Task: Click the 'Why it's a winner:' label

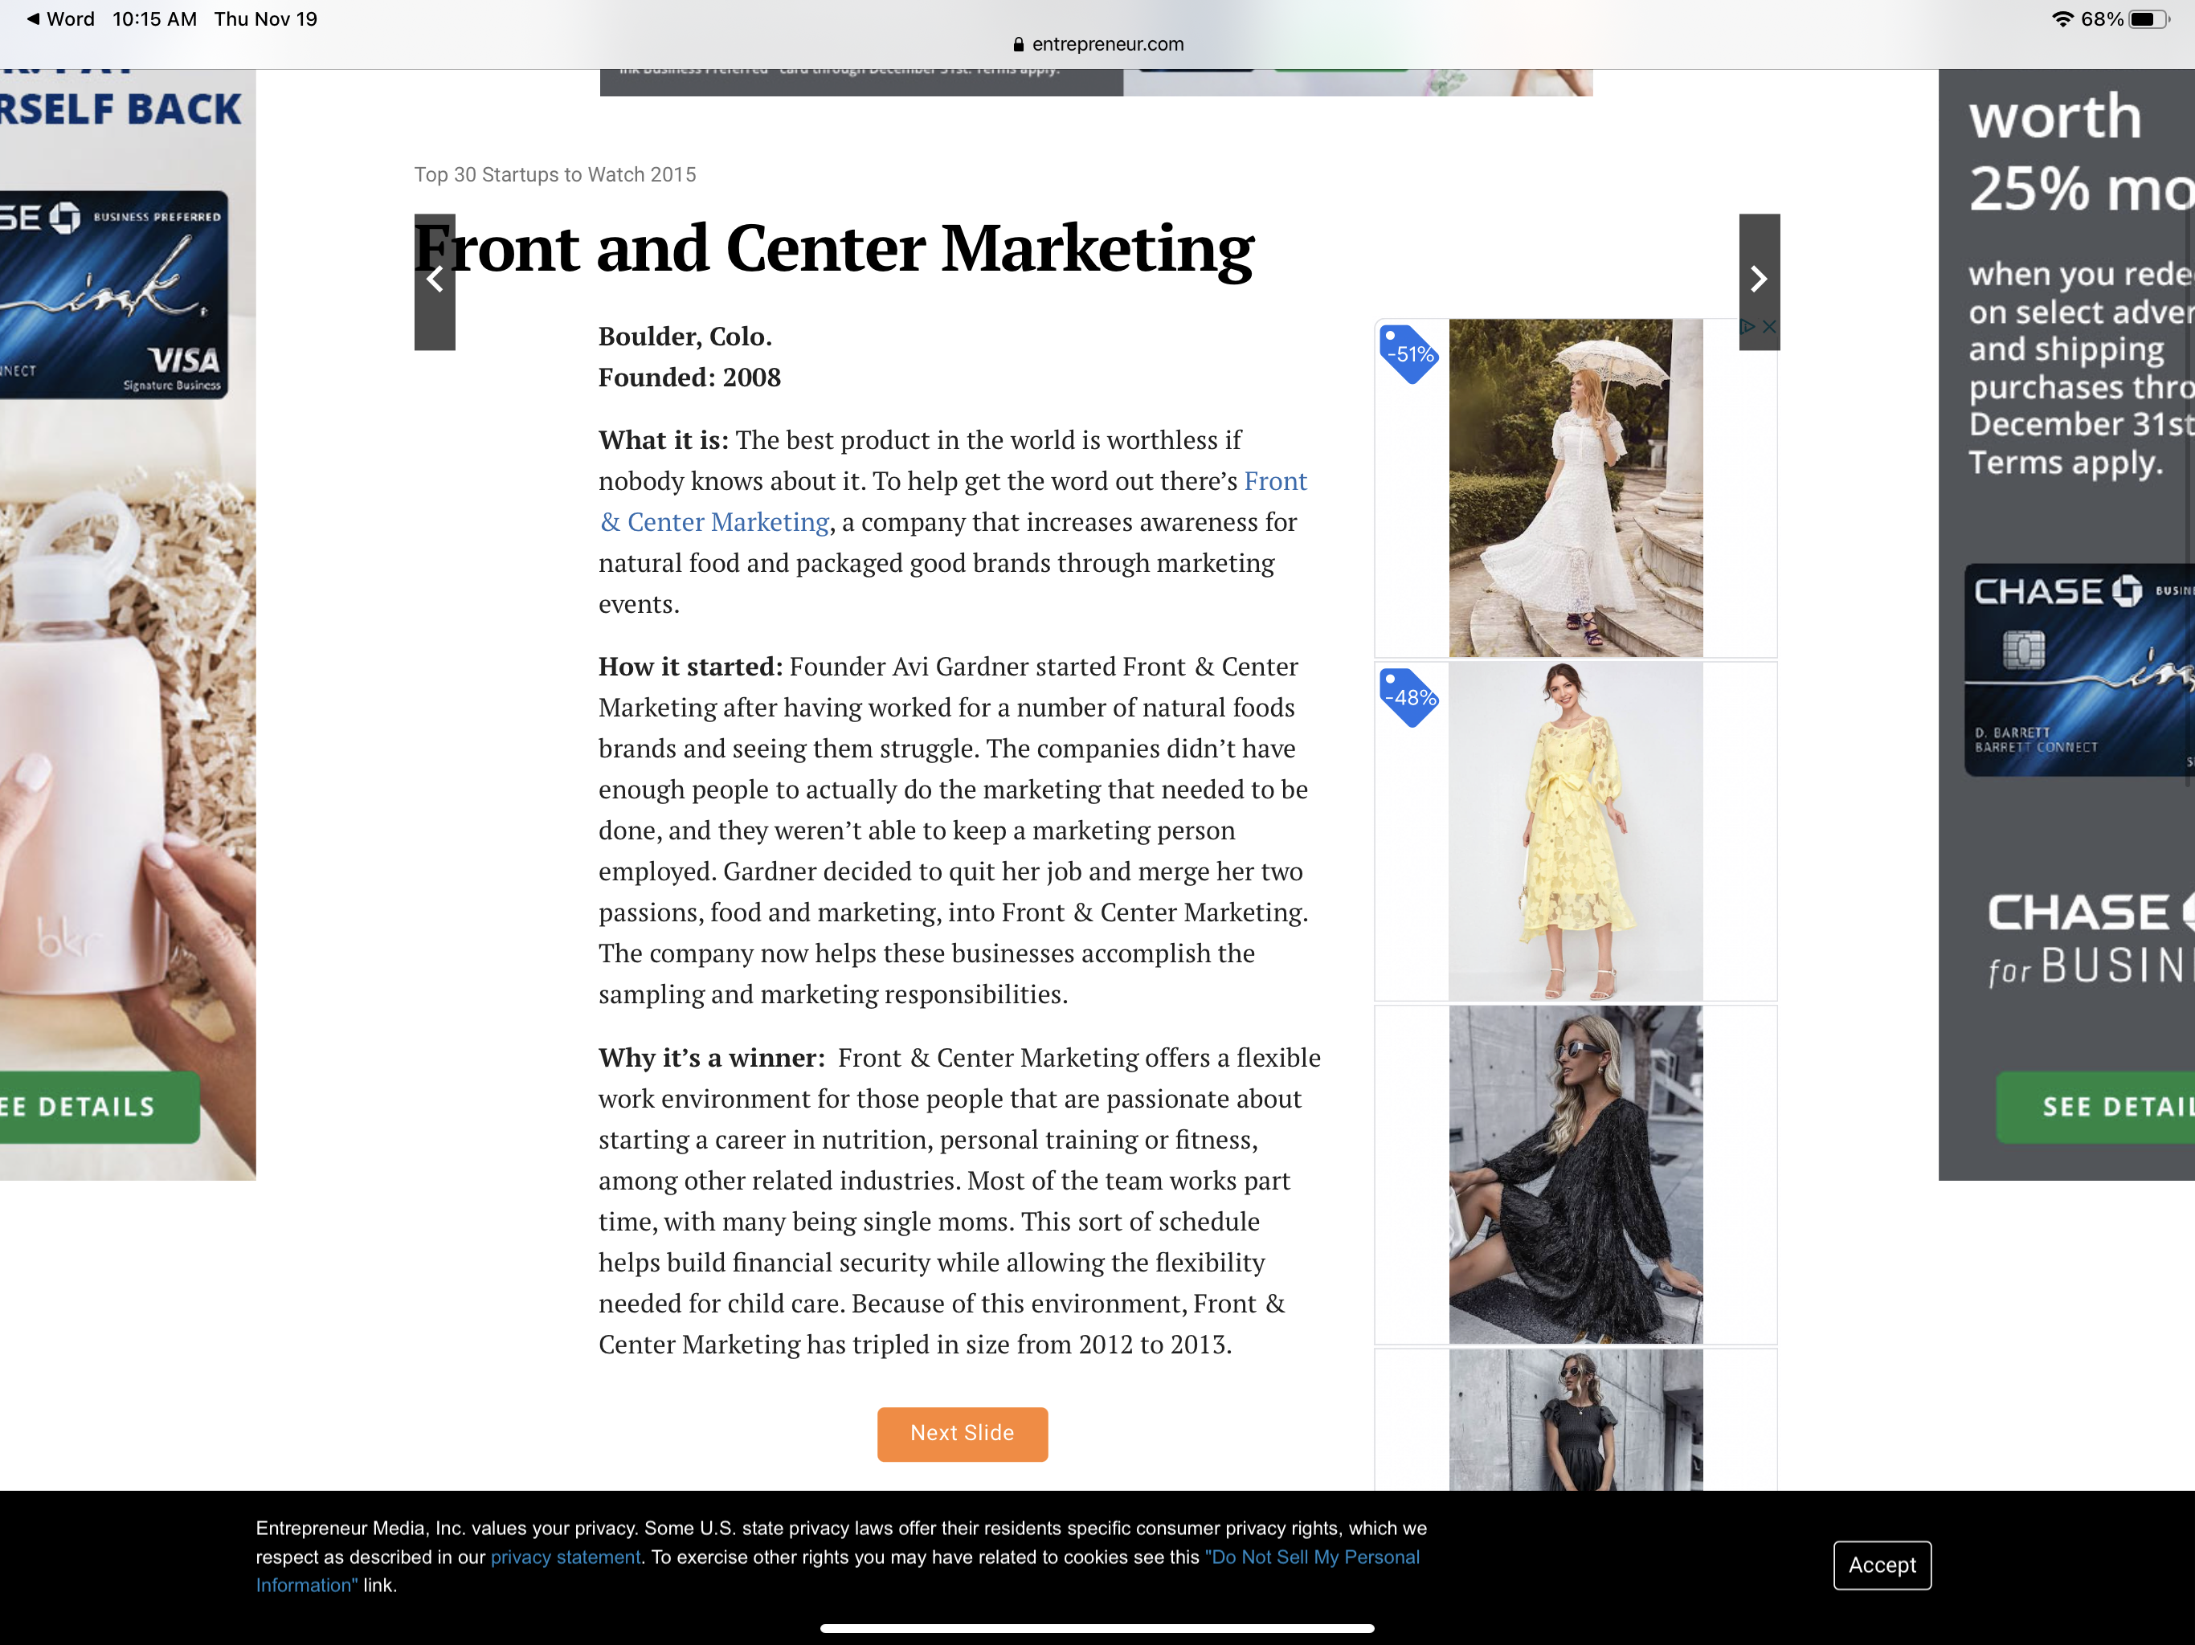Action: tap(712, 1058)
